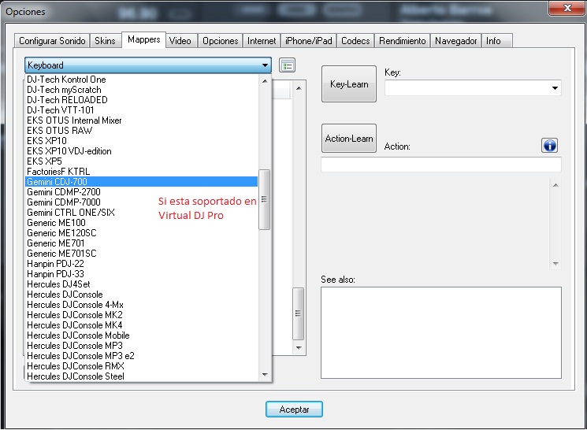This screenshot has height=430, width=587.
Task: Open the Rendimiento tab
Action: tap(402, 41)
